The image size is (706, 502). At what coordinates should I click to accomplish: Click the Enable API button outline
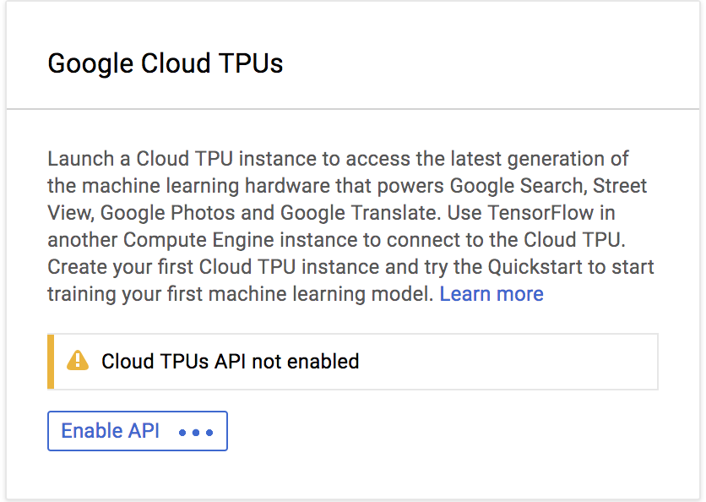click(138, 431)
